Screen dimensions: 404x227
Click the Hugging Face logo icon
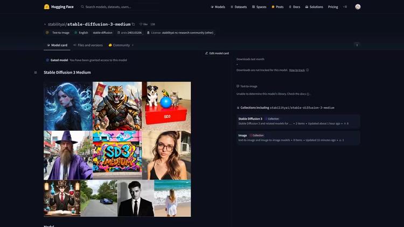47,7
